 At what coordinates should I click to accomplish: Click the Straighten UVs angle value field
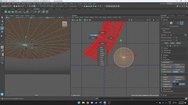[176, 84]
